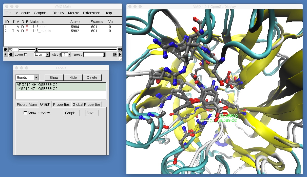Switch to the Picked Atom tab
This screenshot has width=307, height=177.
tap(27, 105)
